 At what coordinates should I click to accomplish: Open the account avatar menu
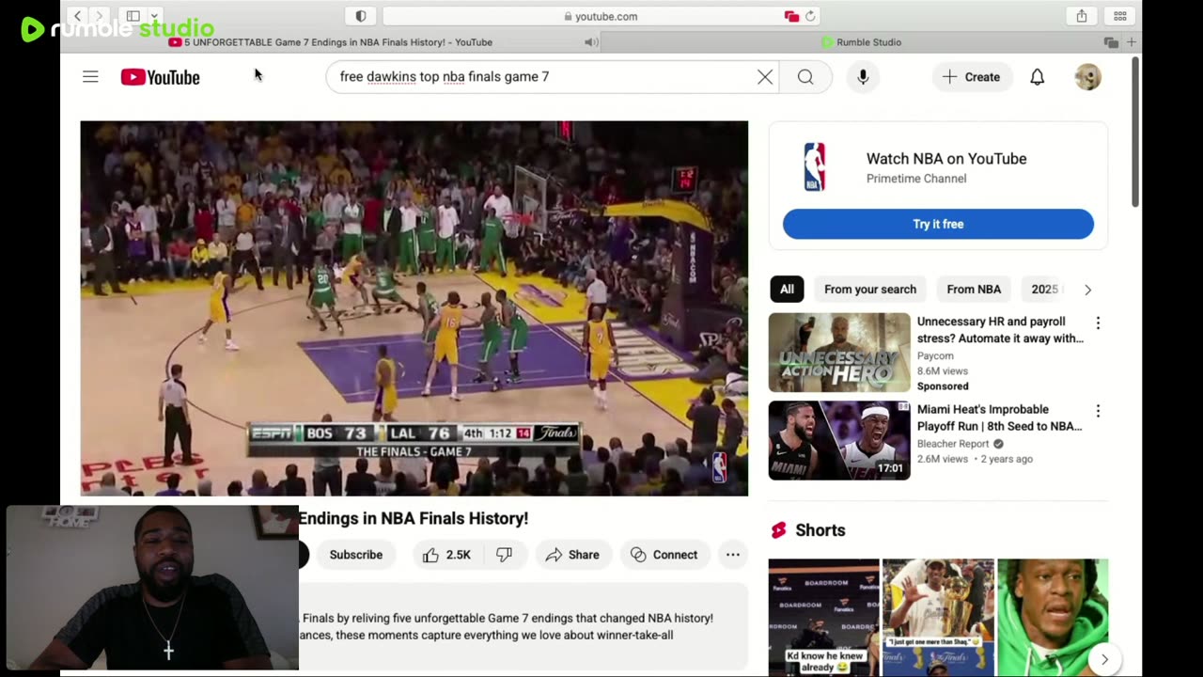pyautogui.click(x=1087, y=77)
